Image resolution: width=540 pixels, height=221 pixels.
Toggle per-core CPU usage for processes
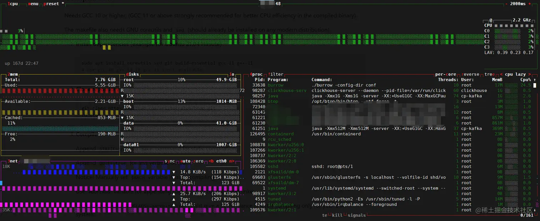pos(446,74)
